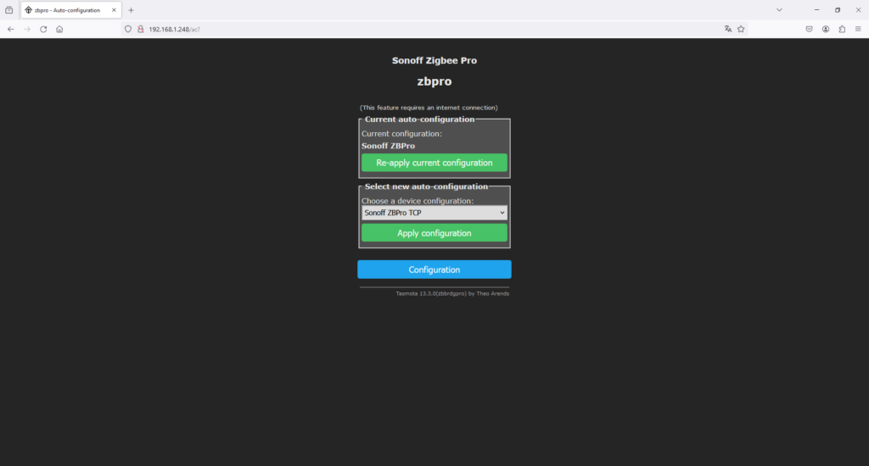The width and height of the screenshot is (869, 466).
Task: Open the list all tabs chevron
Action: [x=779, y=10]
